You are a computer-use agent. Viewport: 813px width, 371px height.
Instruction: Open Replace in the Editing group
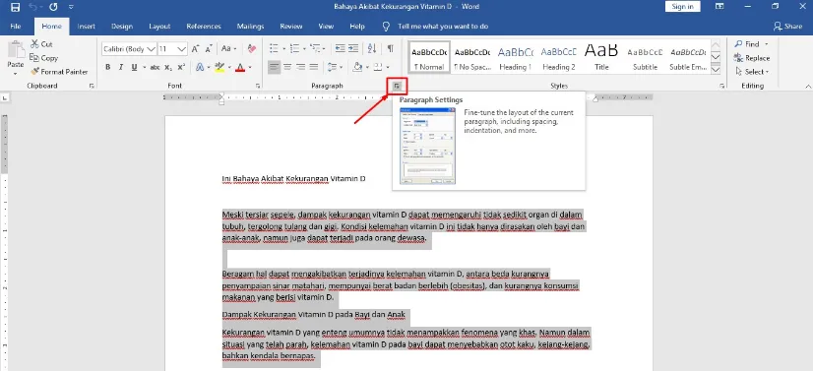click(752, 58)
